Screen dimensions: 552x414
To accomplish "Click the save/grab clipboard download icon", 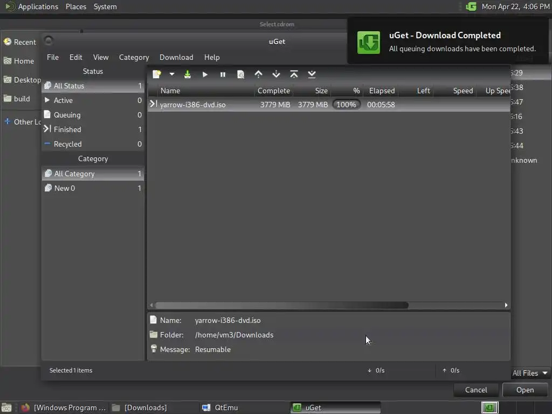I will tap(187, 74).
